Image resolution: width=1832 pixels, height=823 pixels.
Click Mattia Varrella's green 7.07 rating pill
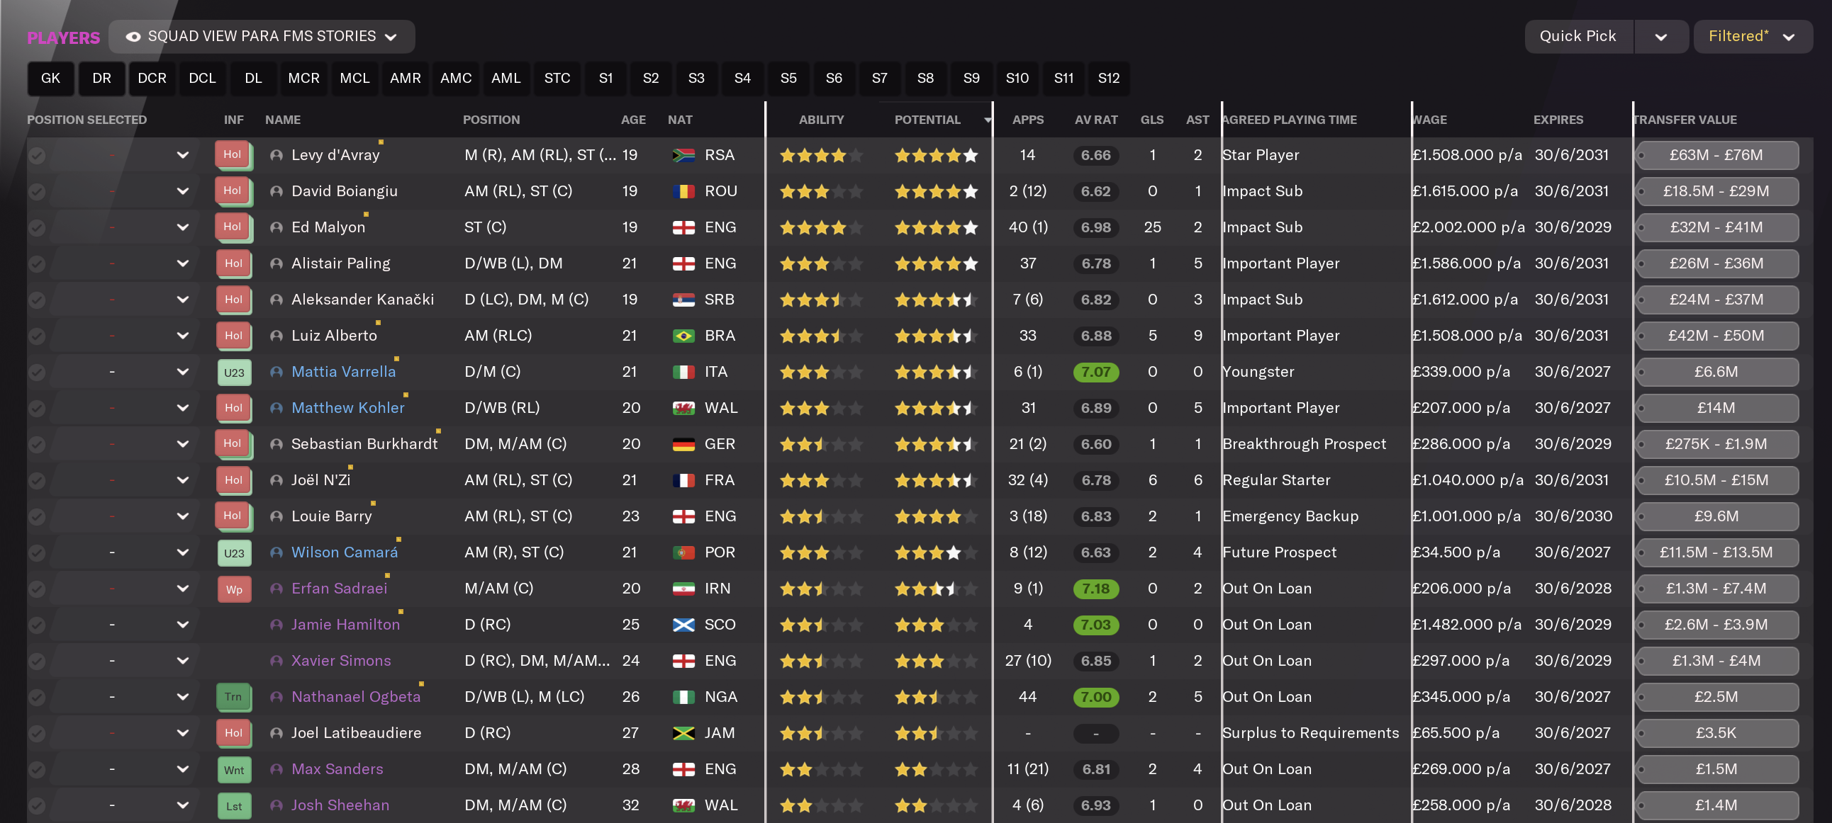point(1096,372)
